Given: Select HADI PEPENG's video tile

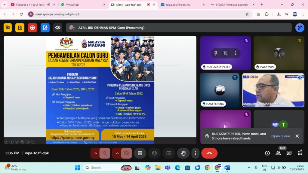Looking at the screenshot, I should 220,90.
